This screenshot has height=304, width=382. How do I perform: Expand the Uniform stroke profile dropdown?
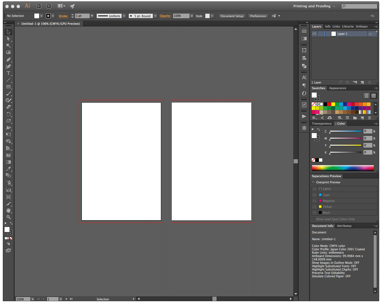click(x=124, y=16)
